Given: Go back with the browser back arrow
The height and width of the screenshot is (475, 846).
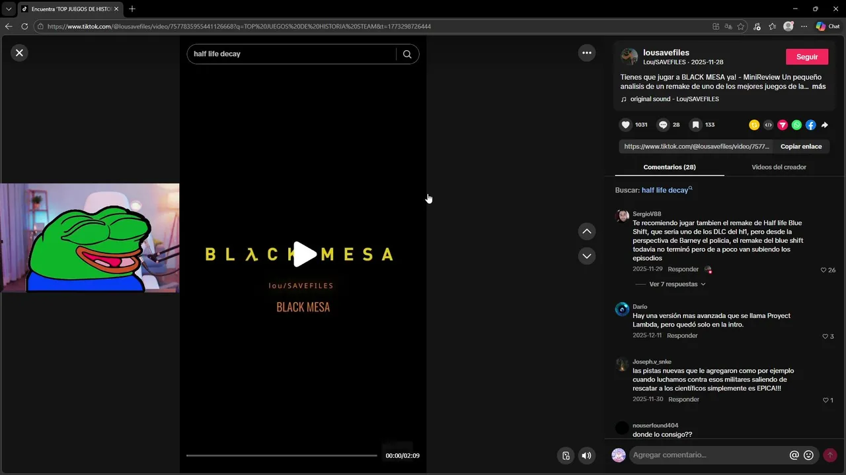Looking at the screenshot, I should (x=9, y=26).
